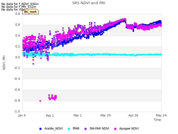Click the -0.2 y-axis tick label
Screen dimensions: 178x134
coord(17,68)
